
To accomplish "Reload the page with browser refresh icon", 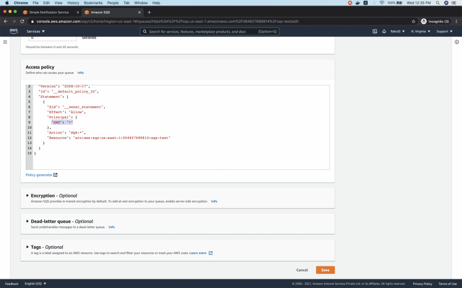I will [23, 21].
